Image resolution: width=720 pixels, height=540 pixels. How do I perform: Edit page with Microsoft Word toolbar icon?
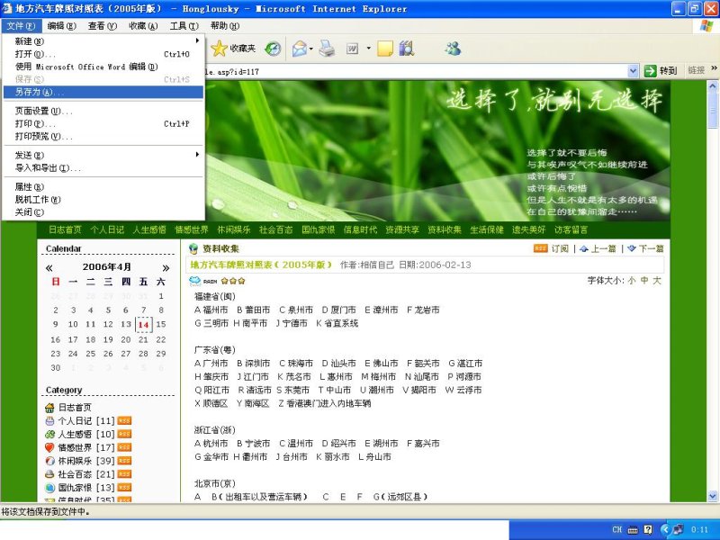[352, 50]
